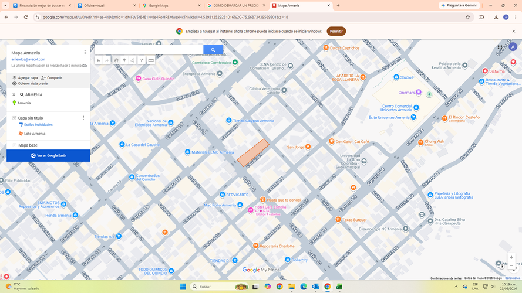Image resolution: width=522 pixels, height=293 pixels.
Task: Open the Mapa Armenia three-dot menu
Action: click(x=85, y=53)
